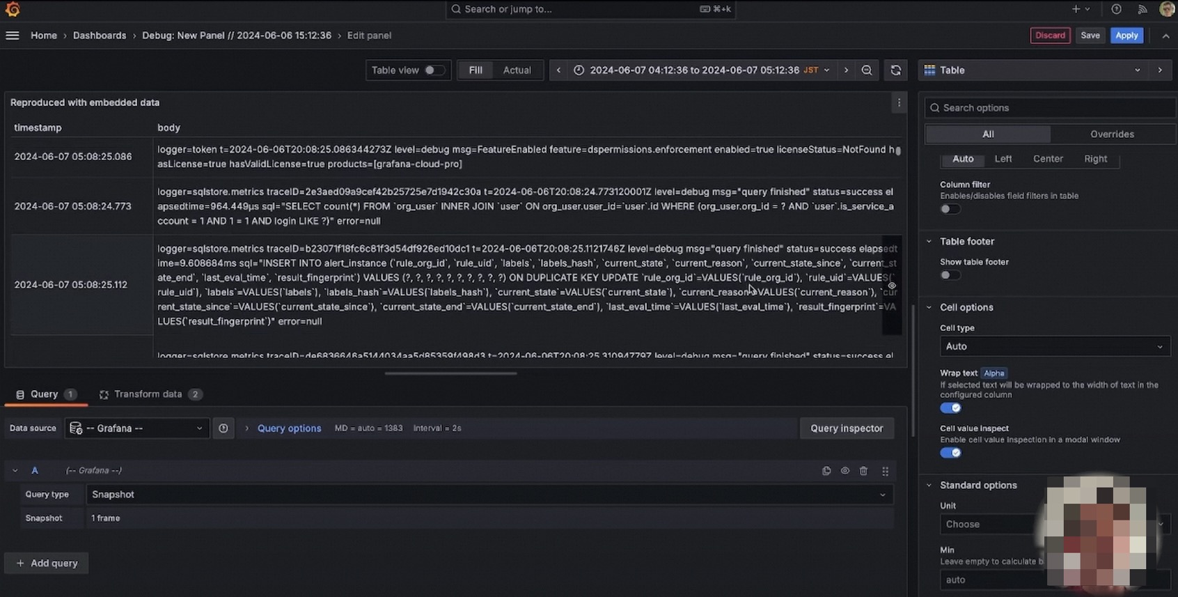
Task: Focus the Search options field
Action: 1051,108
